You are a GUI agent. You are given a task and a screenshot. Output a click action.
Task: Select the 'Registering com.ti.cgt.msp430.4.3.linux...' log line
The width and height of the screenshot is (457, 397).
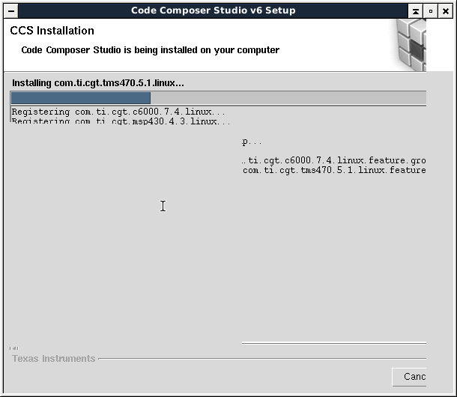coord(121,121)
